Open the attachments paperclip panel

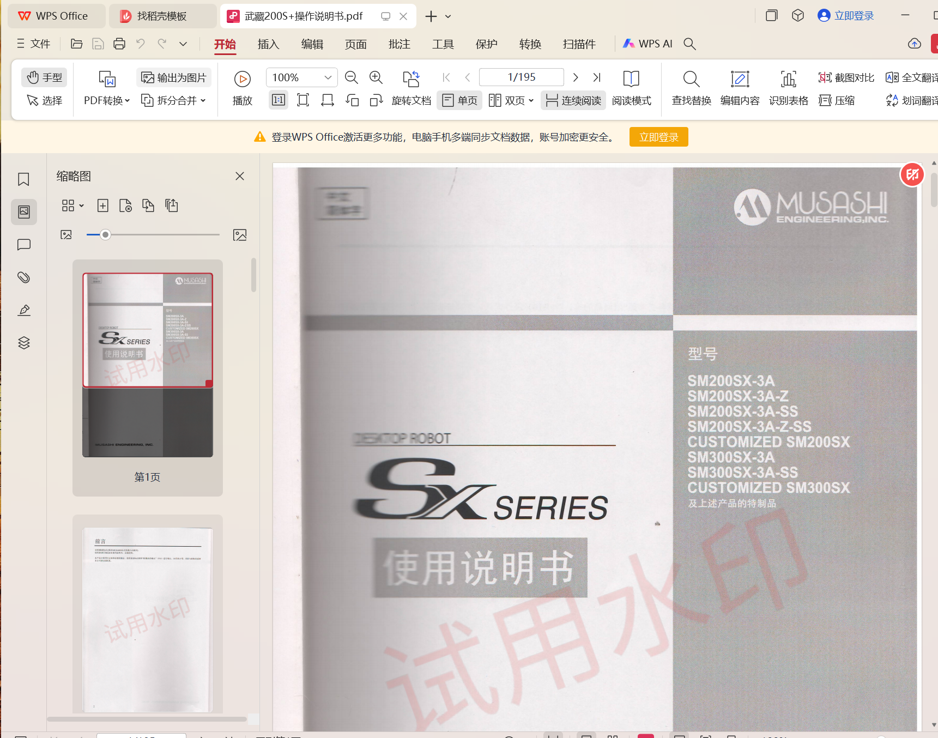[x=23, y=277]
